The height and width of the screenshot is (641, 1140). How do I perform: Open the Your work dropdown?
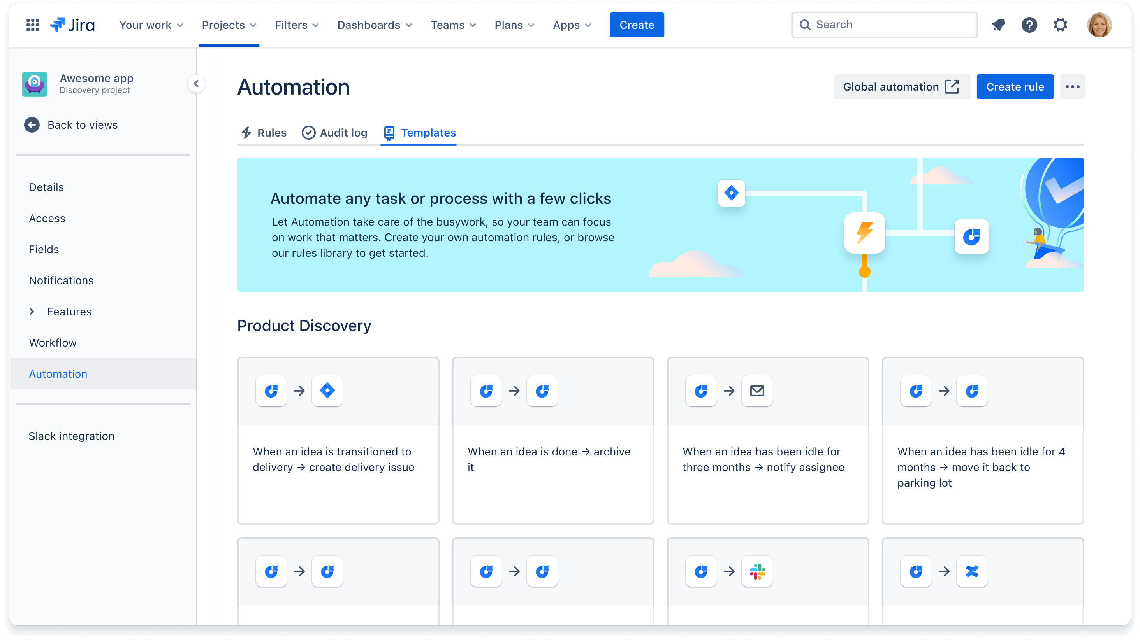pyautogui.click(x=150, y=24)
